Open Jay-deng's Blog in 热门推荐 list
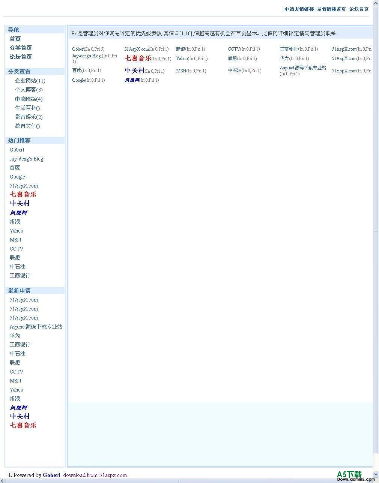Viewport: 379px width, 483px height. pos(26,159)
